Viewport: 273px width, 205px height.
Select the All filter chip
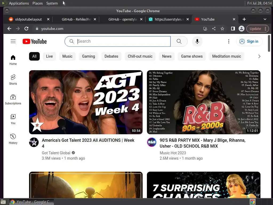click(x=34, y=56)
